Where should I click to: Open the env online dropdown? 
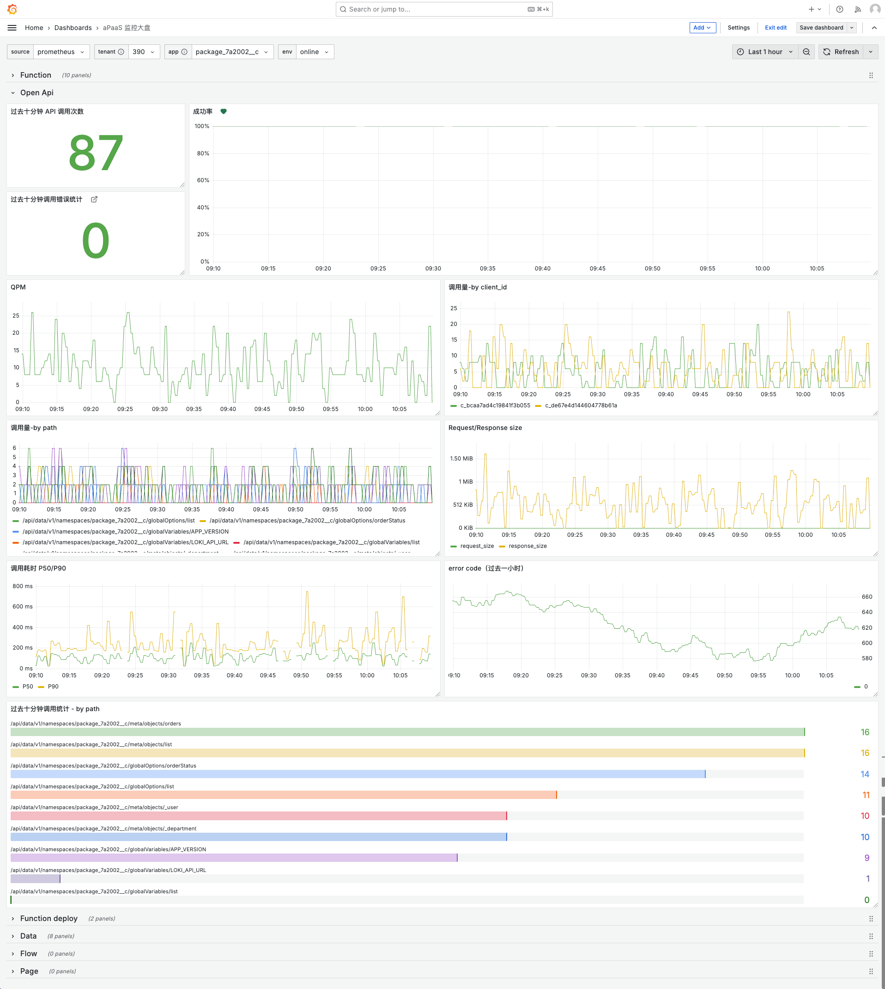tap(315, 52)
